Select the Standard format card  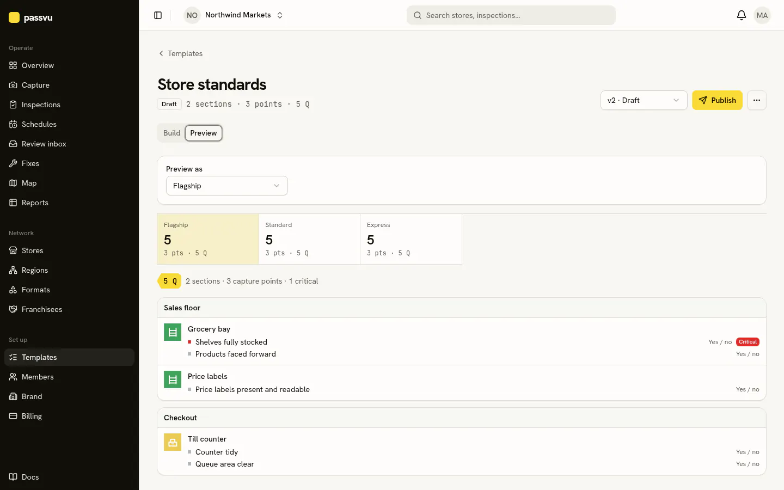pos(309,239)
